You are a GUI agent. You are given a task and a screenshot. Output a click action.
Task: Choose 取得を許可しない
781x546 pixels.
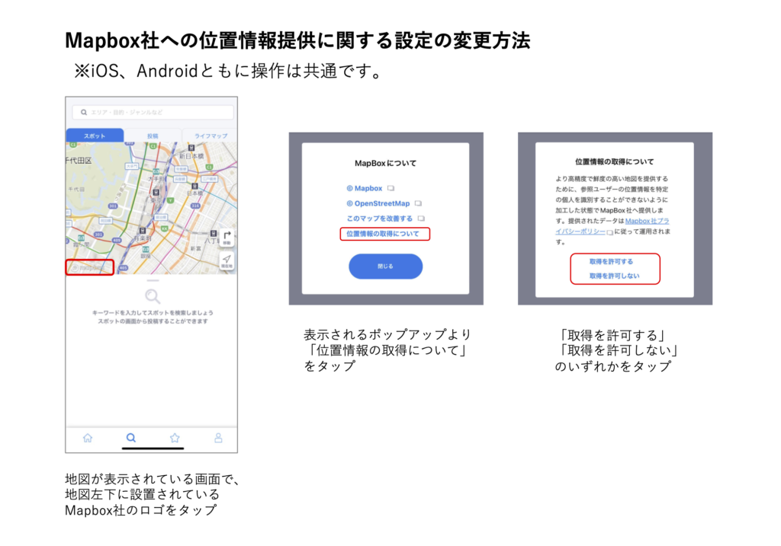coord(614,276)
